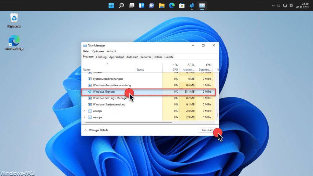Open Microsoft Store from taskbar
Viewport: 313px width, 176px height.
[x=182, y=5]
